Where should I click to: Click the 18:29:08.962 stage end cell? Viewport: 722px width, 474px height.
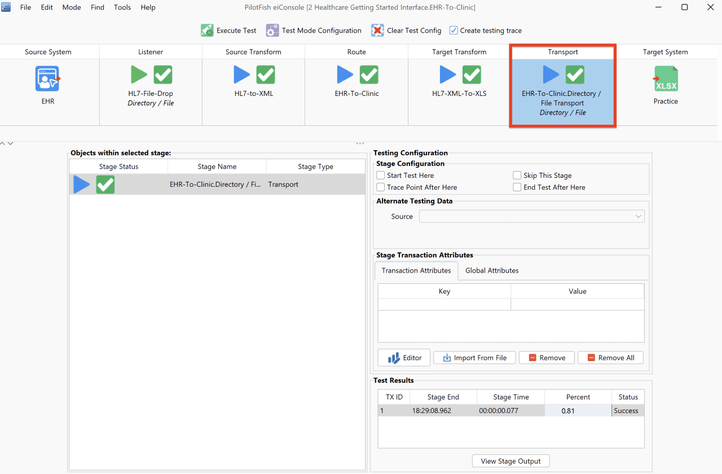pos(443,411)
